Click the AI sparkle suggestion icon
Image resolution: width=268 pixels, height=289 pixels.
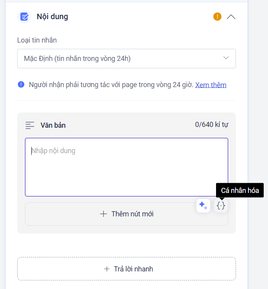pos(203,205)
